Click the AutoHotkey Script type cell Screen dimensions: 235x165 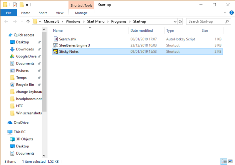point(181,39)
